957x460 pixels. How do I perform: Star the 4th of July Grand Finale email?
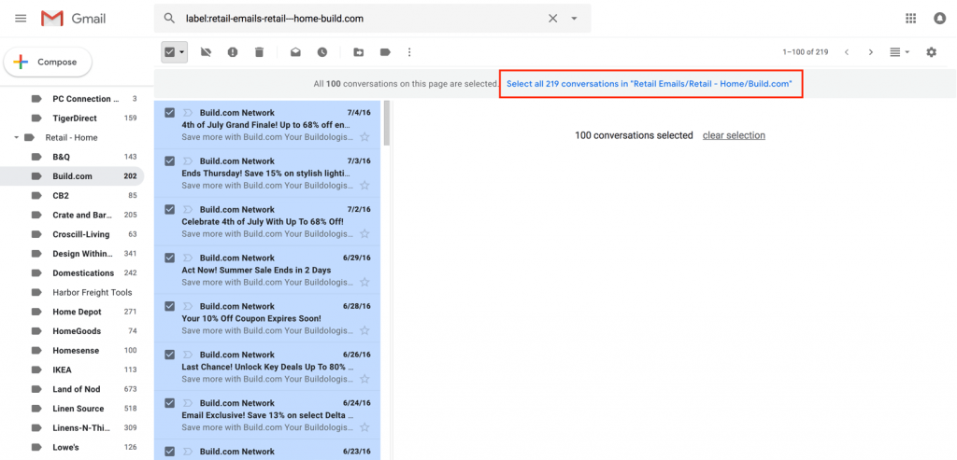364,136
